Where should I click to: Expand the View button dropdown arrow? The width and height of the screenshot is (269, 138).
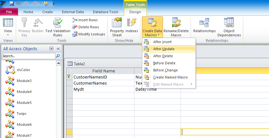[8, 35]
